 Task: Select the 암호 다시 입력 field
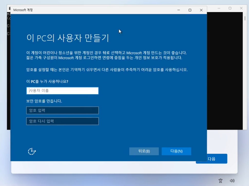(62, 121)
